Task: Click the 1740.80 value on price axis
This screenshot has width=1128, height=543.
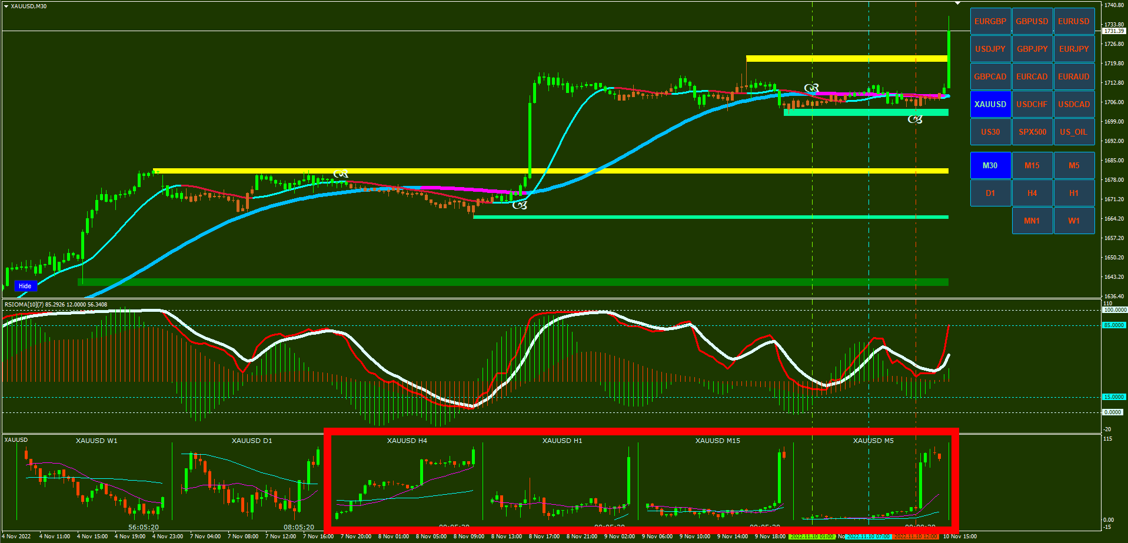Action: pyautogui.click(x=1114, y=5)
